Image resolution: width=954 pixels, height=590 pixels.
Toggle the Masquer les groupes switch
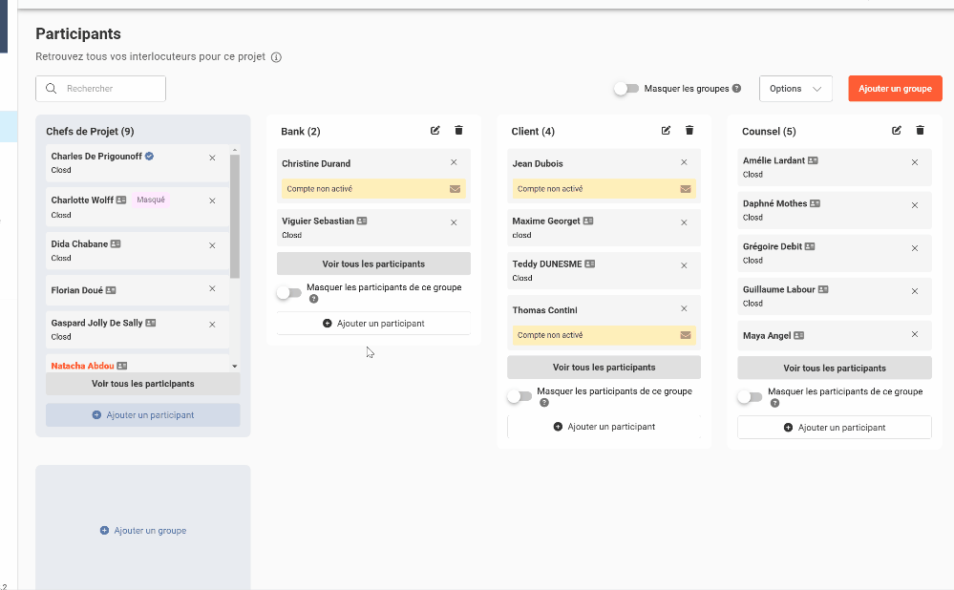click(626, 89)
